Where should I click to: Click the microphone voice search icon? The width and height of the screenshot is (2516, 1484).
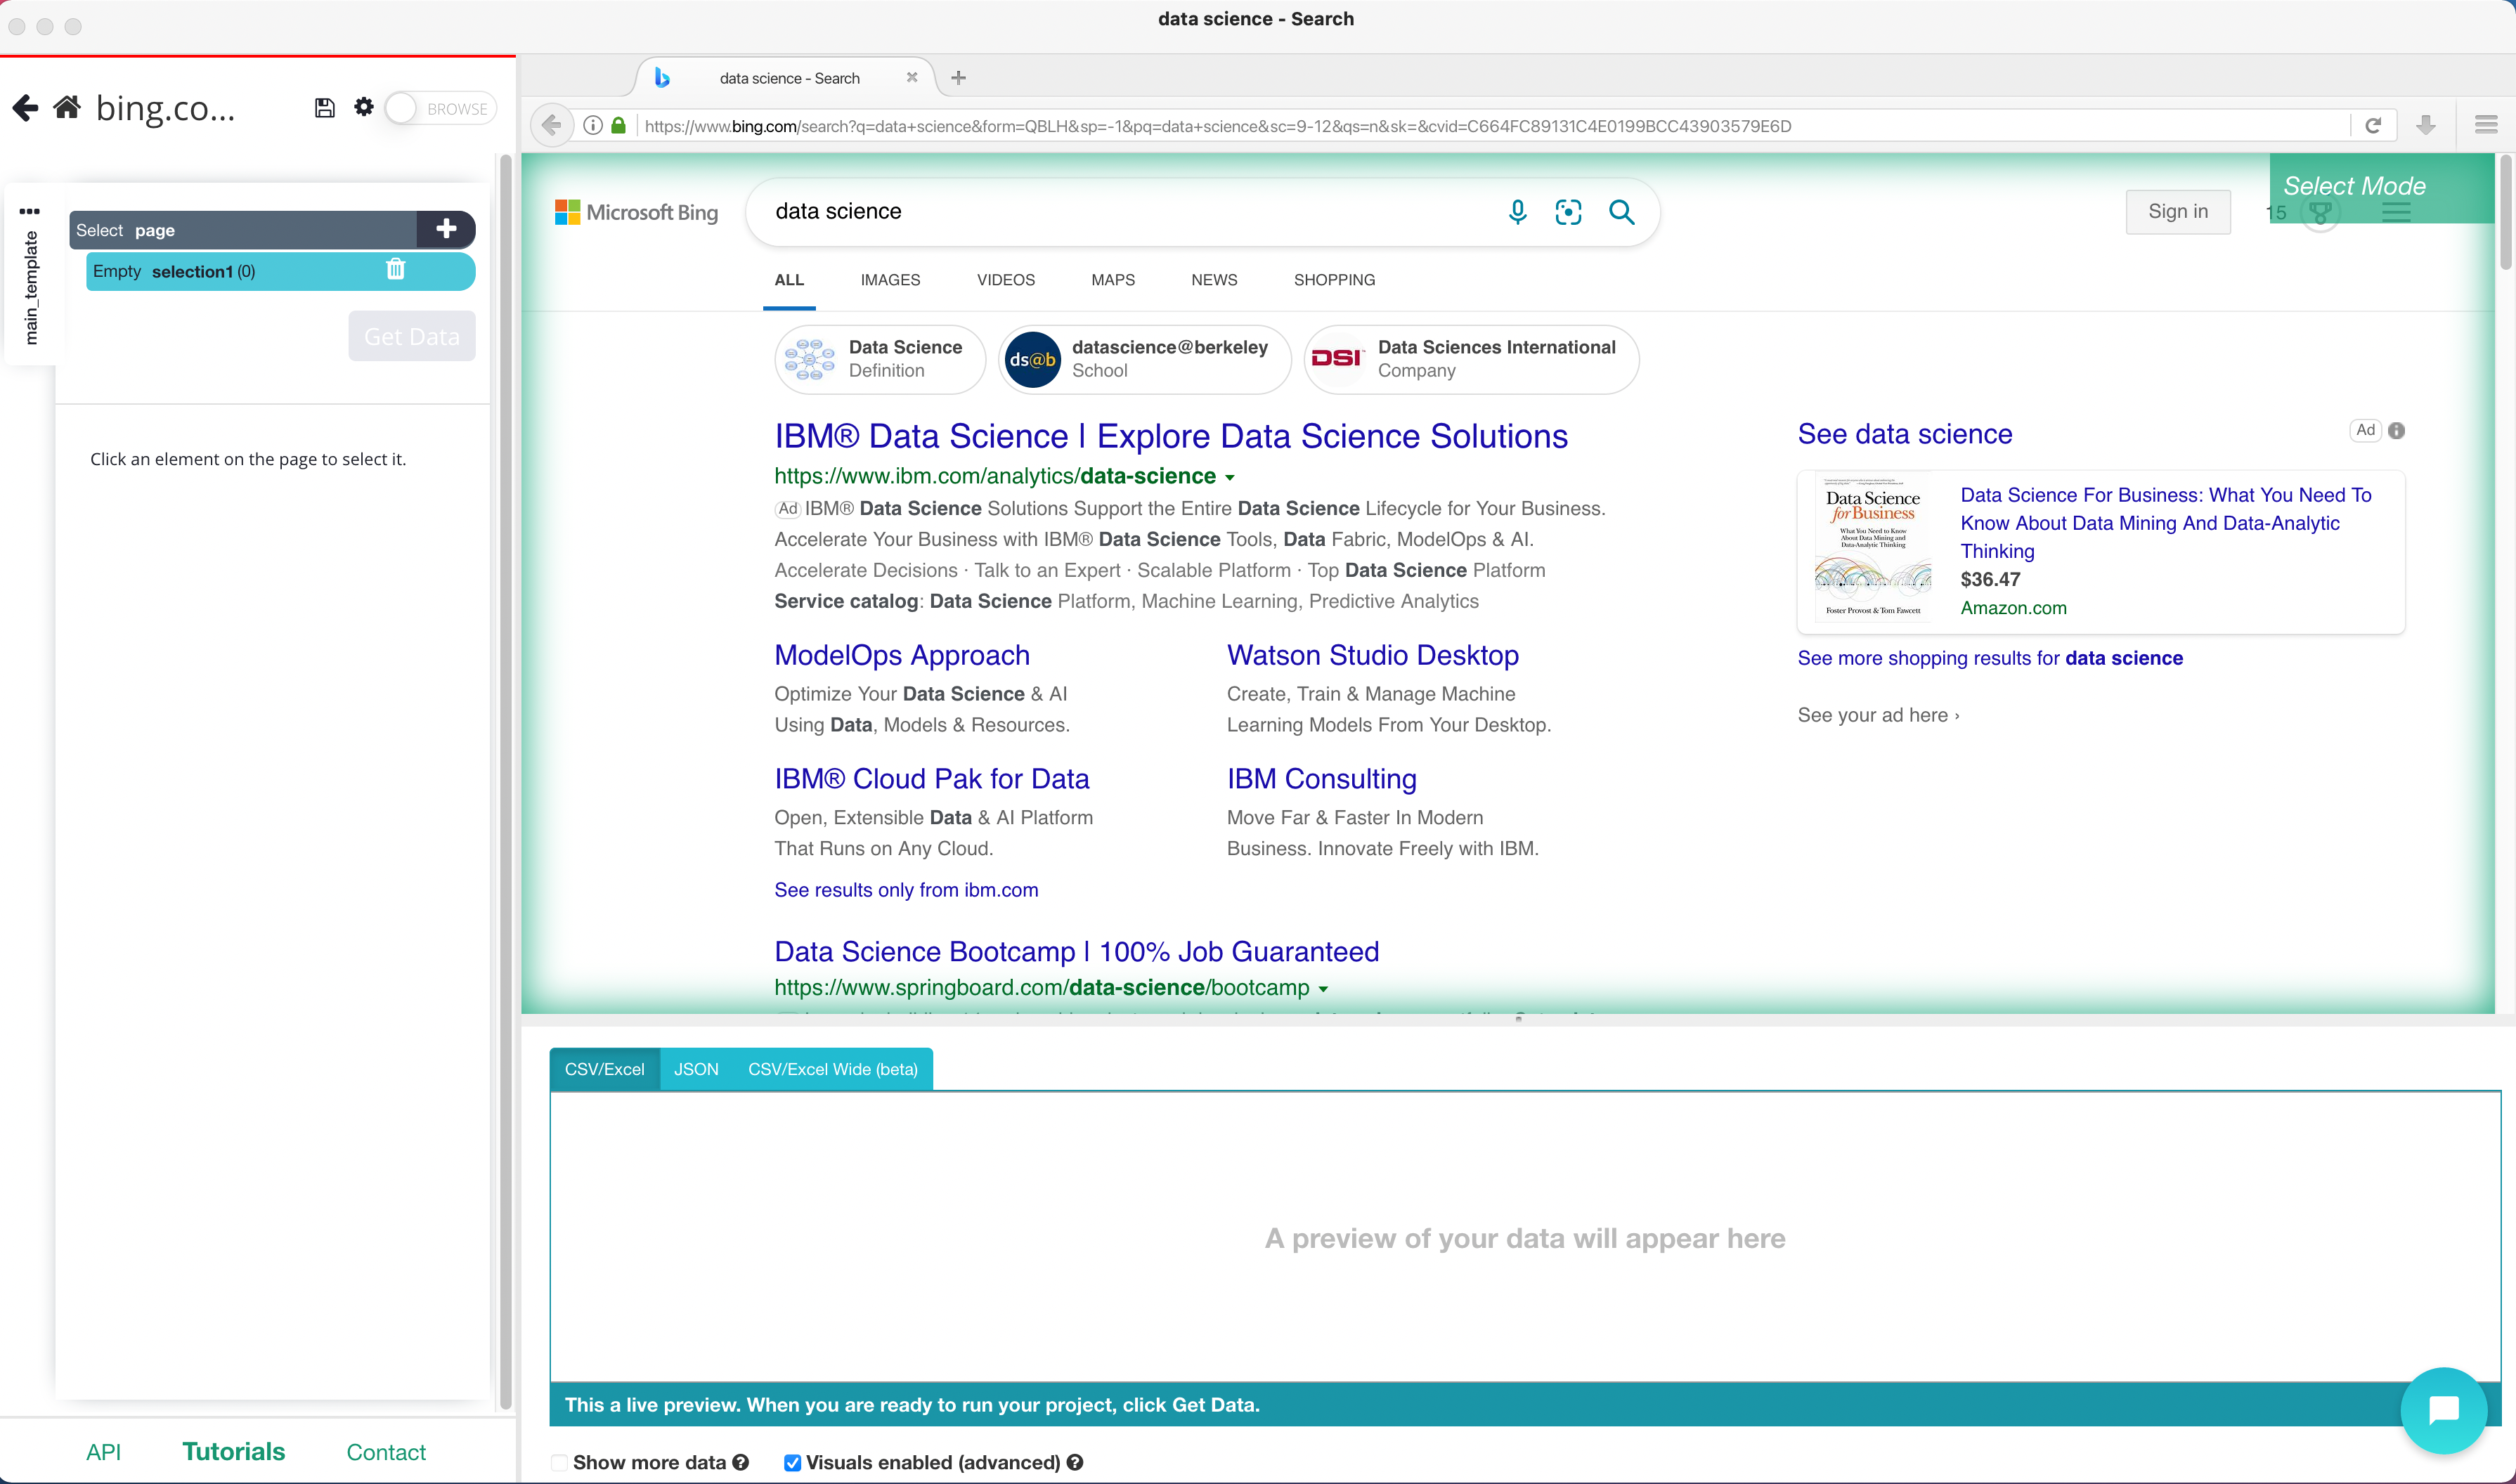click(x=1517, y=212)
